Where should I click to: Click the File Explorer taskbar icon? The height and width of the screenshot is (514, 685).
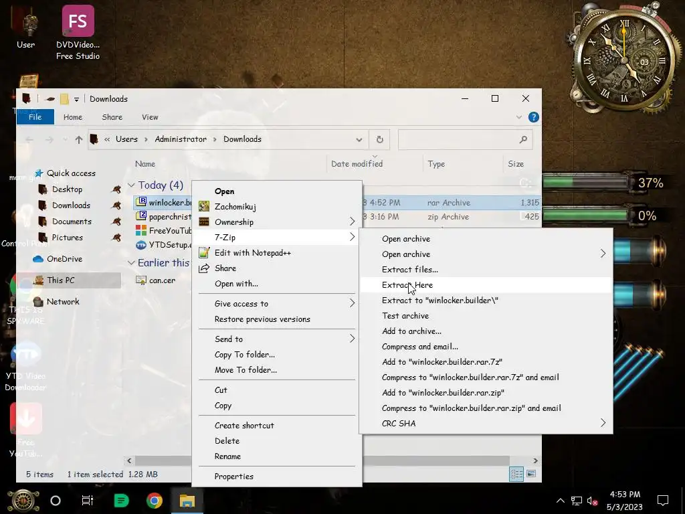click(x=187, y=500)
